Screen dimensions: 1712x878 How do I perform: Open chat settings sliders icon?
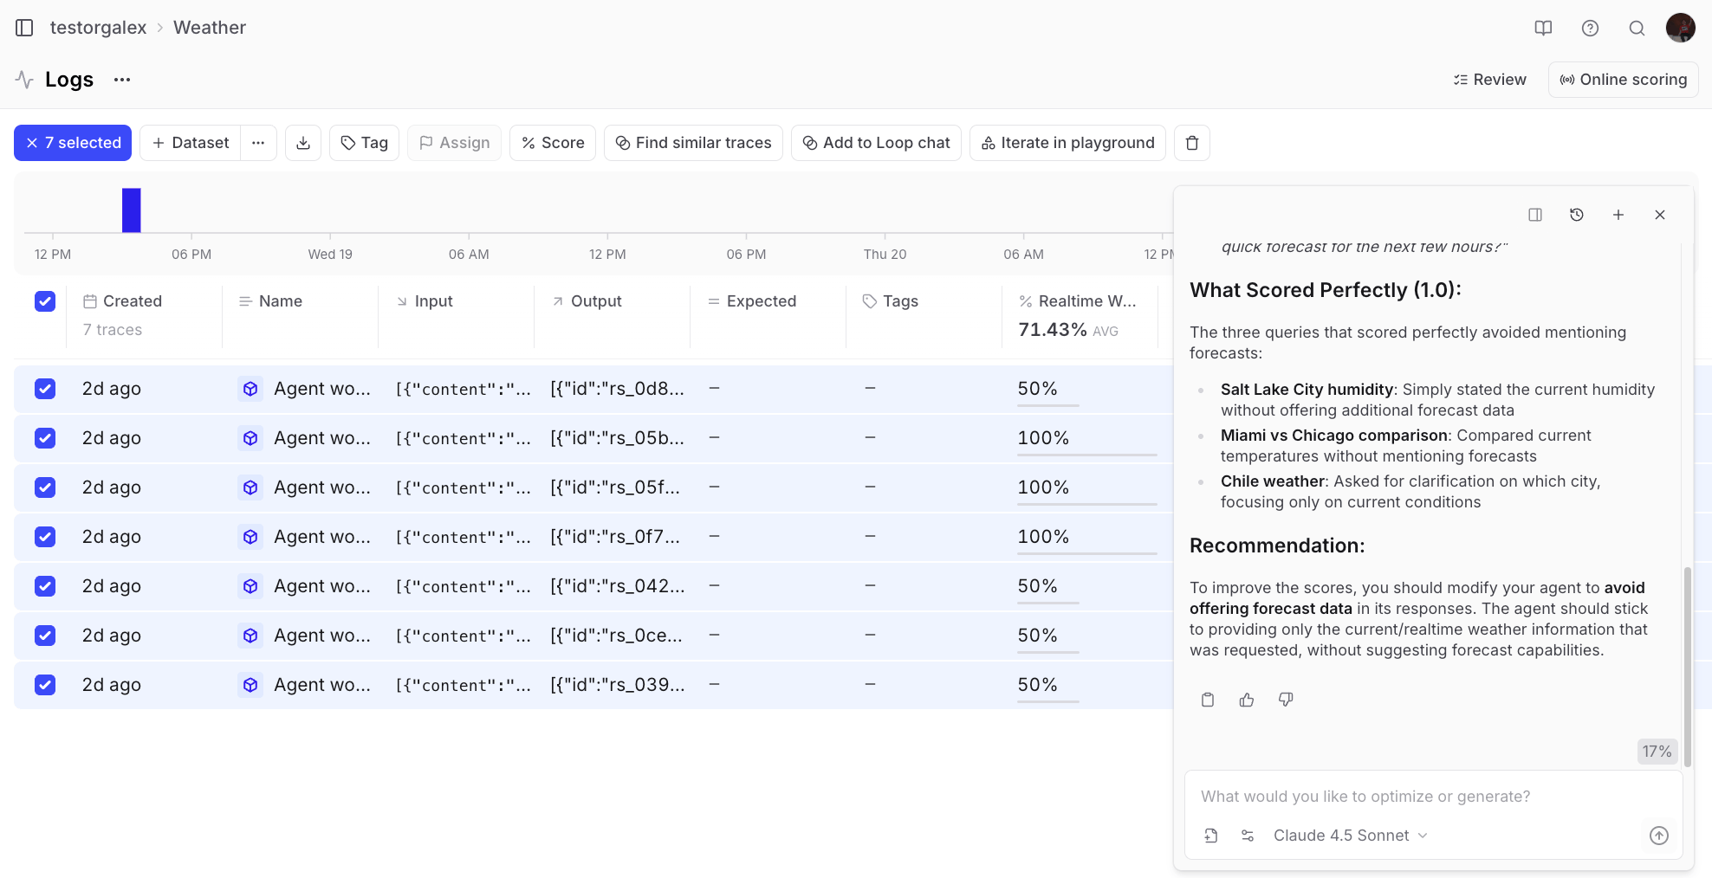[1248, 836]
